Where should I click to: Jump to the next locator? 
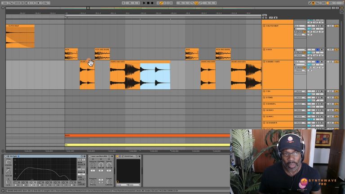pyautogui.click(x=266, y=18)
